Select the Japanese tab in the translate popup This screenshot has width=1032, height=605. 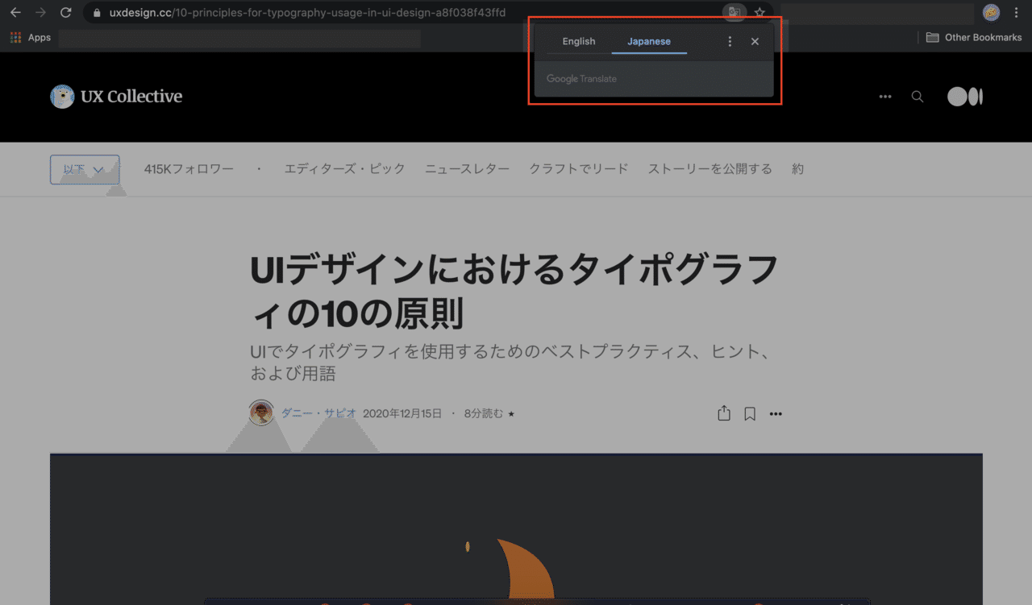(649, 41)
